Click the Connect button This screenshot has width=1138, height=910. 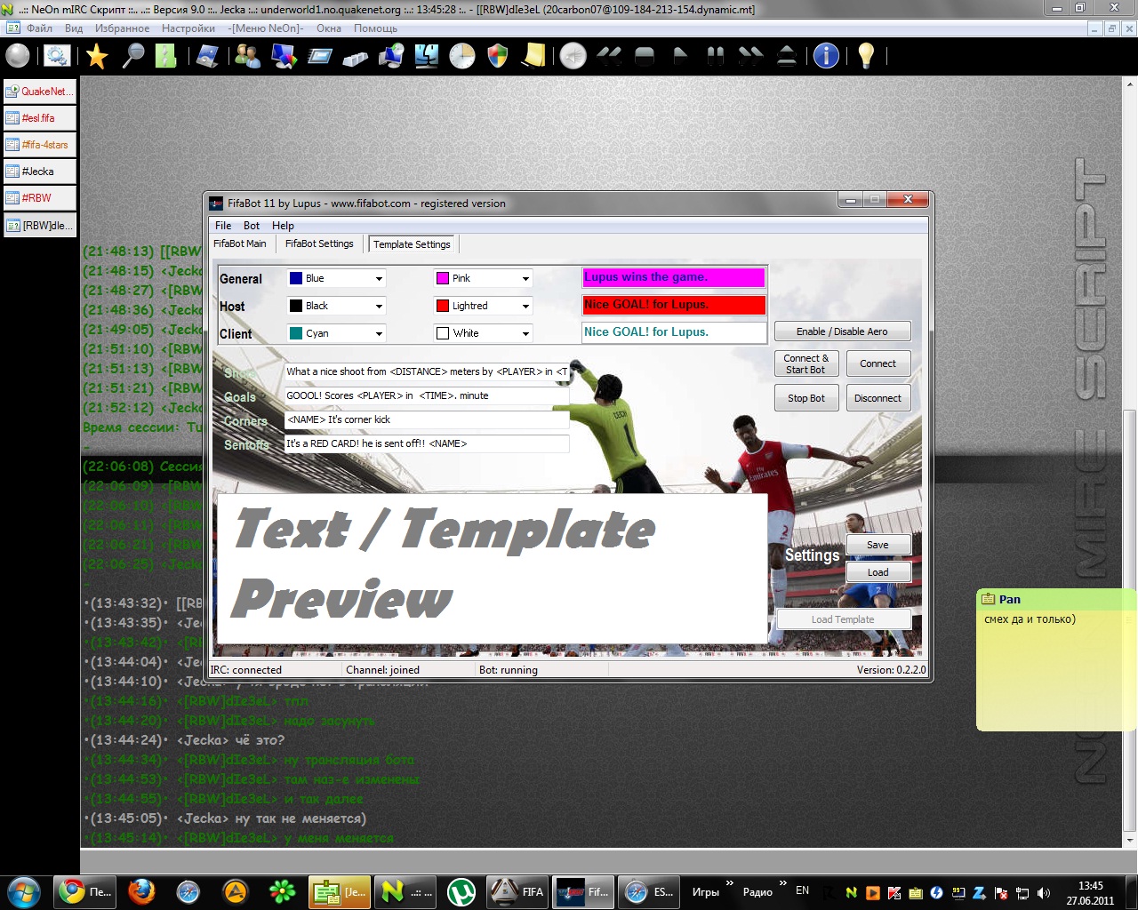click(x=878, y=364)
